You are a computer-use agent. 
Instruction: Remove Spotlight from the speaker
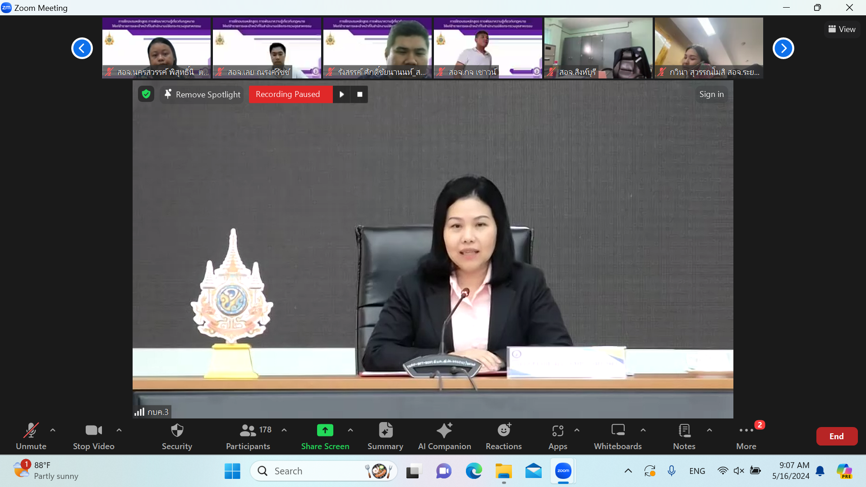pos(202,94)
